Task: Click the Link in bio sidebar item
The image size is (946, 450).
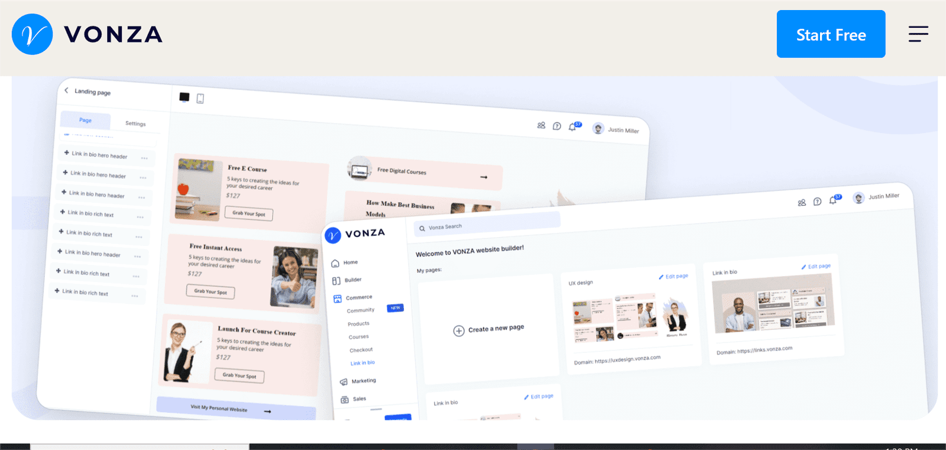Action: pyautogui.click(x=362, y=363)
